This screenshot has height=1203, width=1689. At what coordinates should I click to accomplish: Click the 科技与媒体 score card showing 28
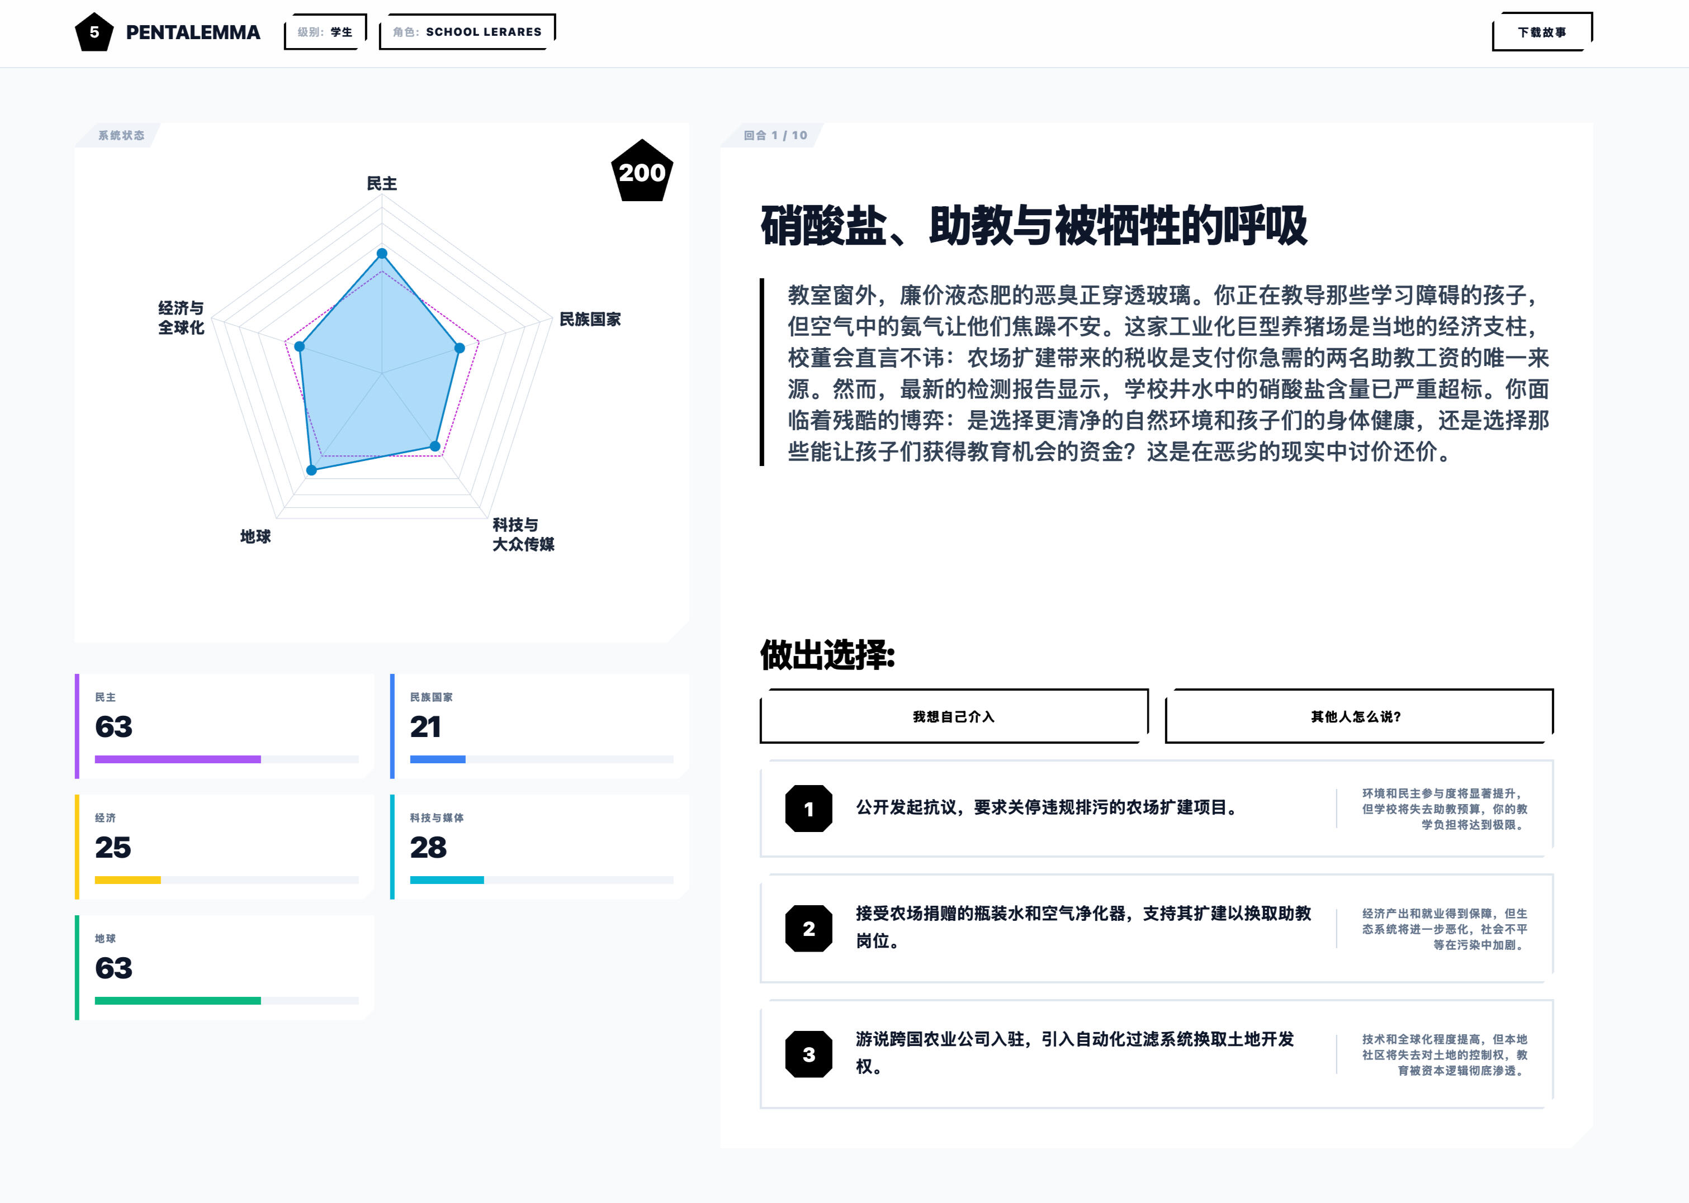[x=540, y=847]
